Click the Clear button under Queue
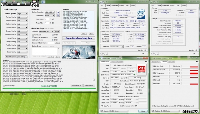The width and height of the screenshot is (200, 114). (84, 34)
